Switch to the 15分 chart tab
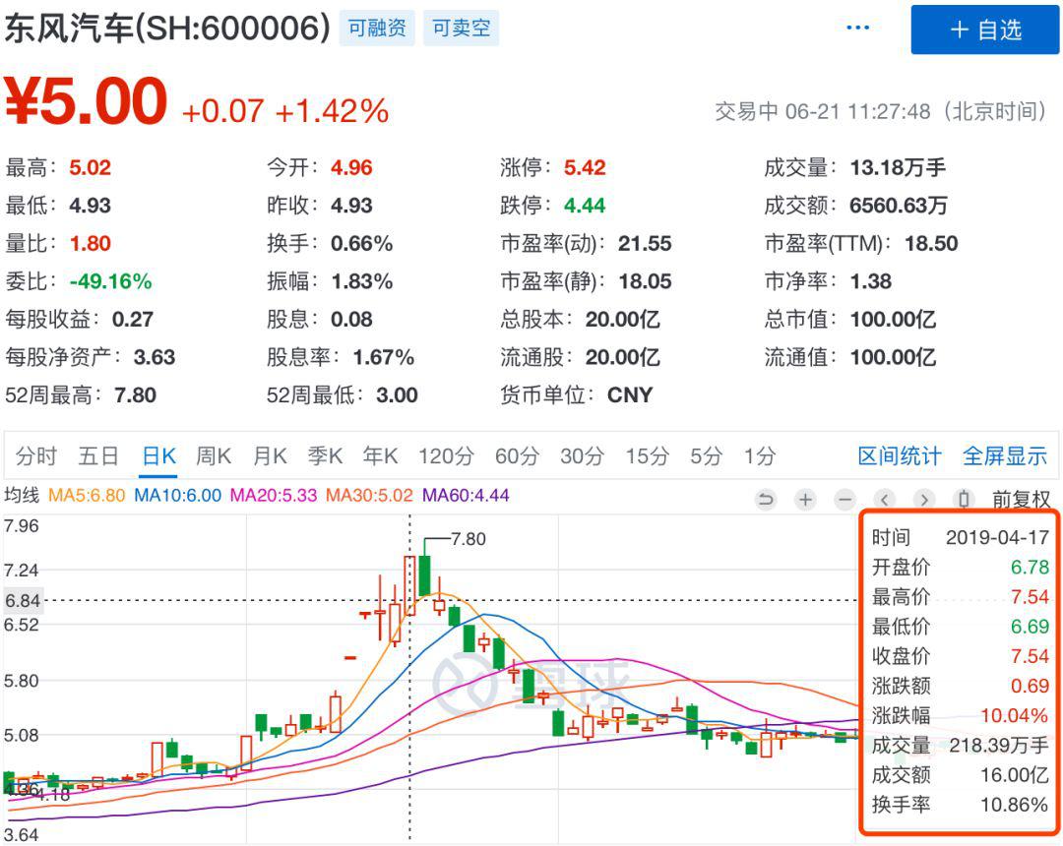Screen dimensions: 1063x846 click(647, 455)
